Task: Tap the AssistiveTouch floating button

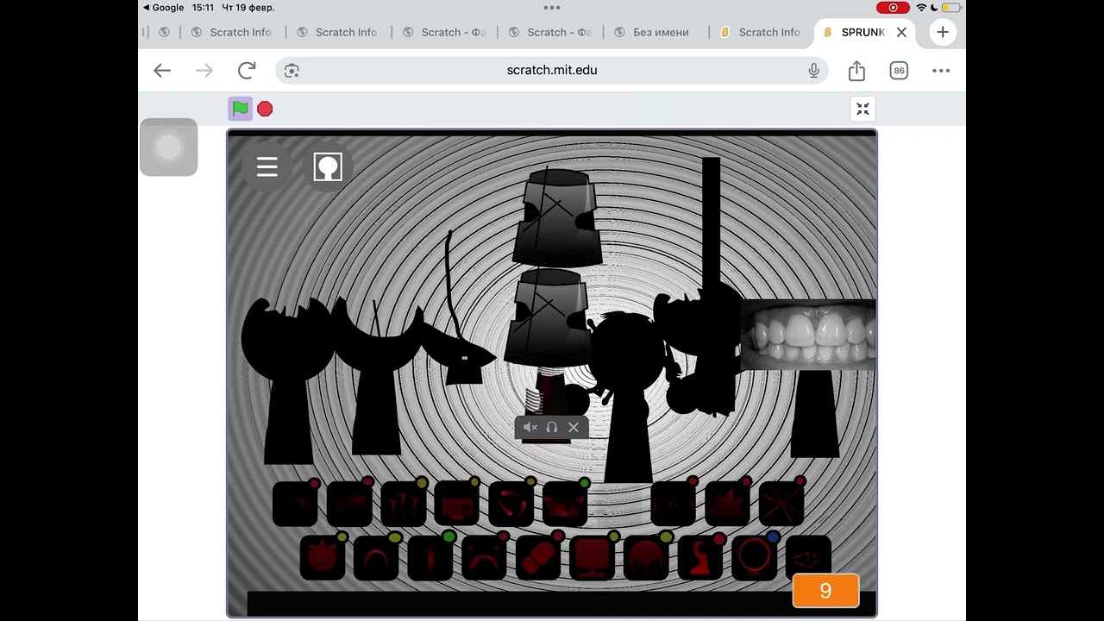Action: point(169,147)
